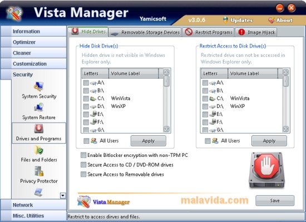This screenshot has height=222, width=306.
Task: Switch to Restrict Programs tab
Action: (x=208, y=32)
